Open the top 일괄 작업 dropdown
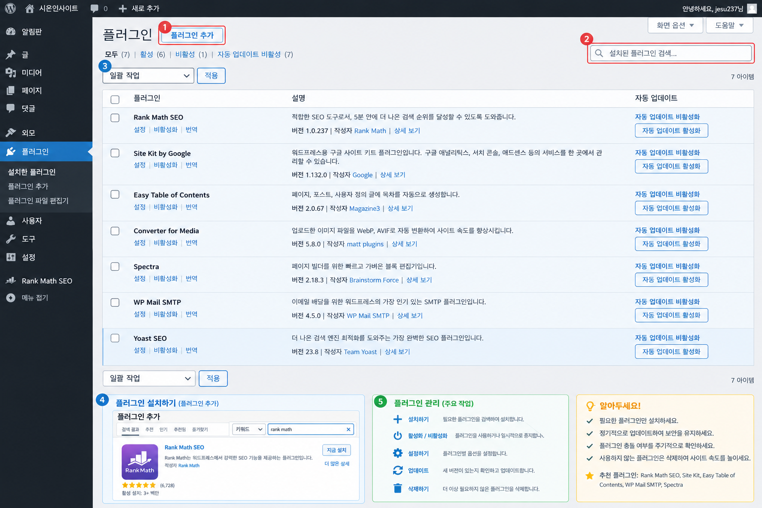The height and width of the screenshot is (508, 762). tap(148, 75)
